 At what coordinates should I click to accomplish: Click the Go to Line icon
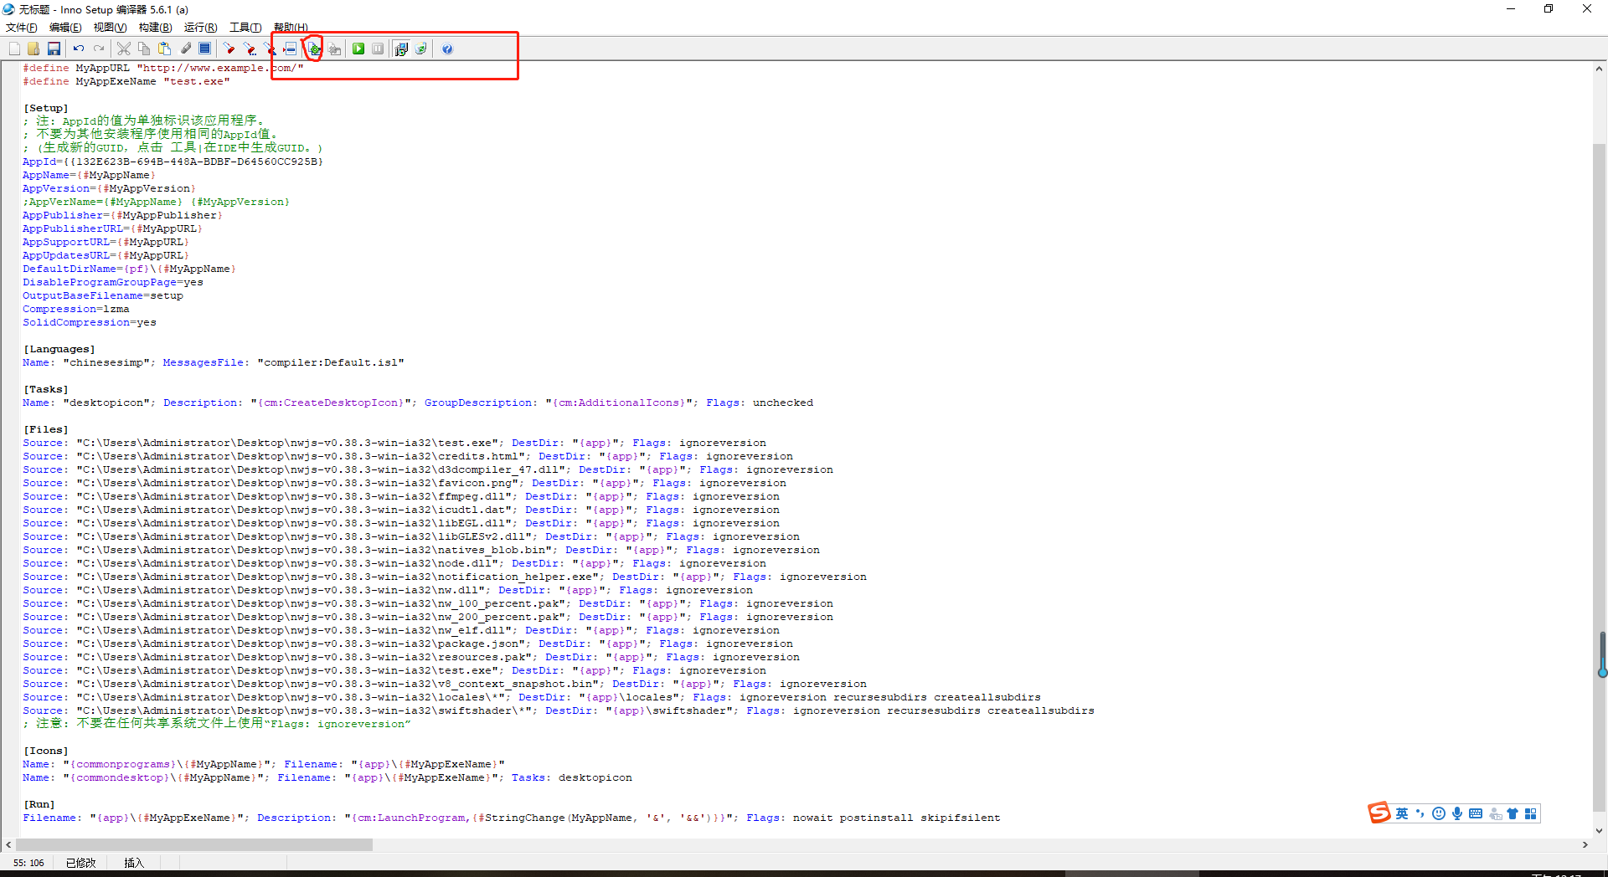pos(290,49)
